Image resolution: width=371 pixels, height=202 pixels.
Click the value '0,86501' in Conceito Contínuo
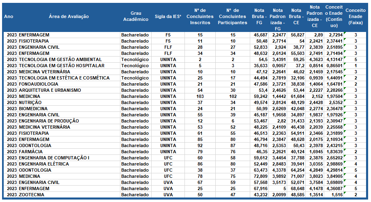tap(334, 66)
